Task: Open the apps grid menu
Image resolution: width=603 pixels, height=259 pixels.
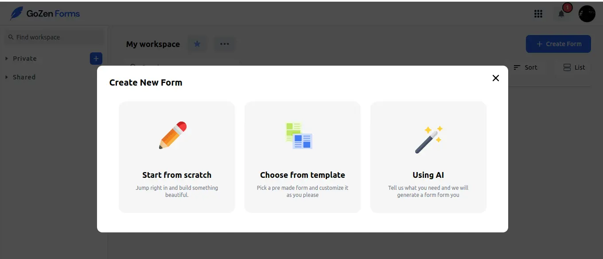Action: coord(538,14)
